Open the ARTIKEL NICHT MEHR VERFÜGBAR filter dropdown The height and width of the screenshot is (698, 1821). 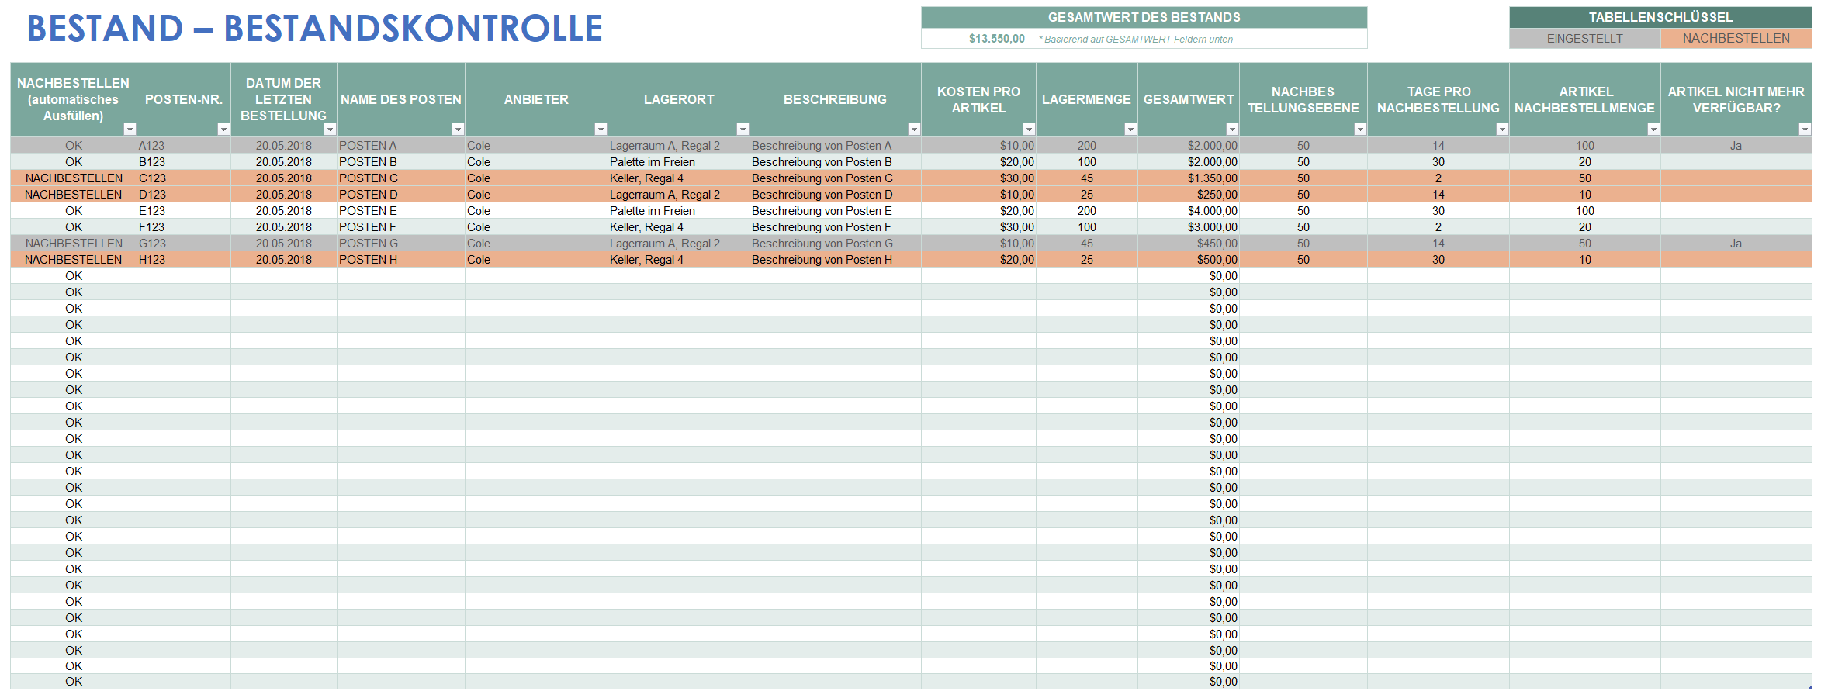click(x=1805, y=130)
